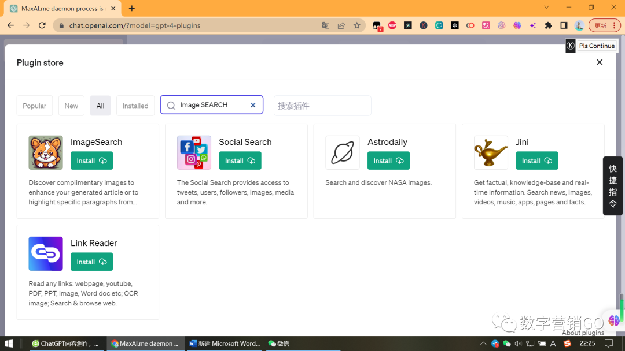
Task: Open the Windows notification center
Action: [609, 343]
